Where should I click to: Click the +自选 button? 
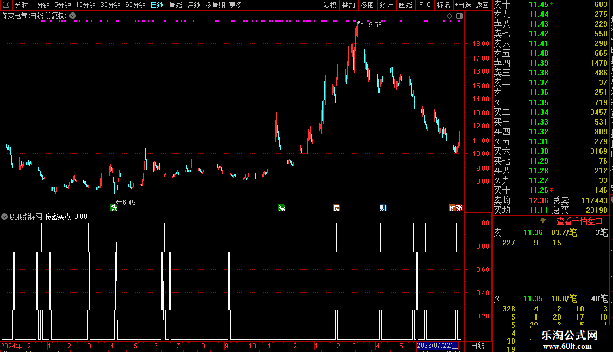point(463,5)
